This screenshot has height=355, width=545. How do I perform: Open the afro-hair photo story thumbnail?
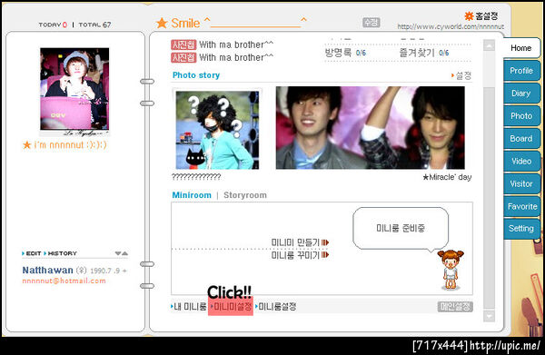217,130
